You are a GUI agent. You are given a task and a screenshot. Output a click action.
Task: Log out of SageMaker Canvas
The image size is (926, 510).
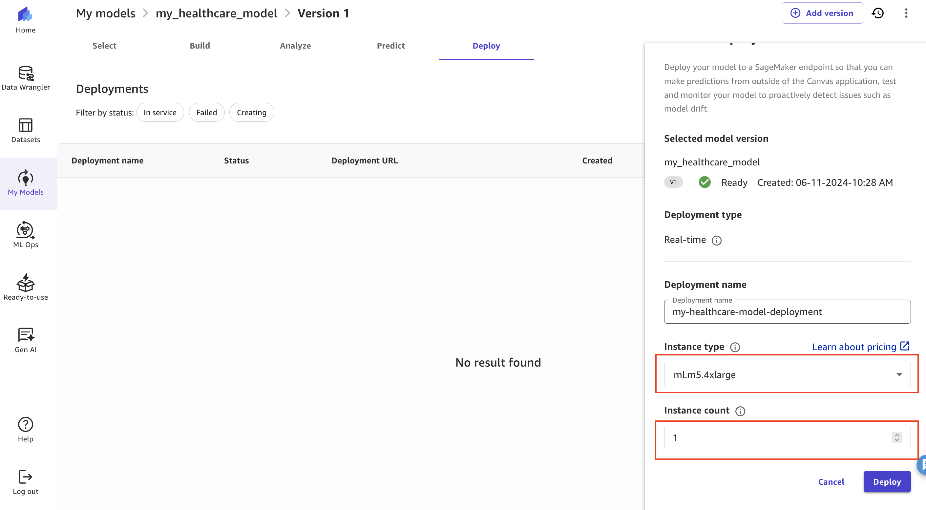tap(25, 481)
